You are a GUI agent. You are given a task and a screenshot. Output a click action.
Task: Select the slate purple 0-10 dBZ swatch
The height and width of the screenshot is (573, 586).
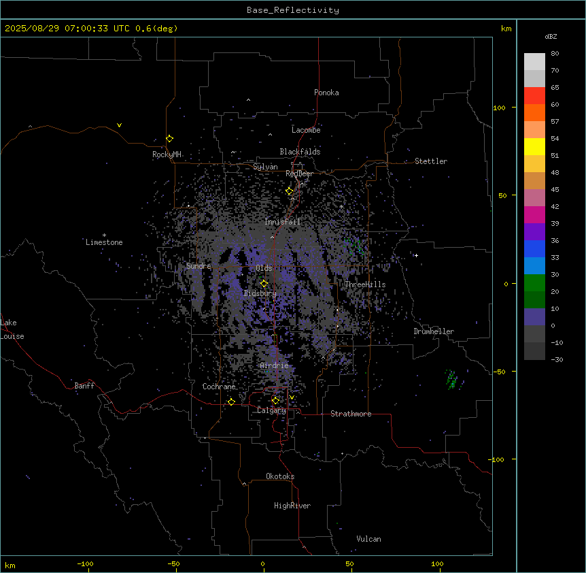click(x=534, y=317)
